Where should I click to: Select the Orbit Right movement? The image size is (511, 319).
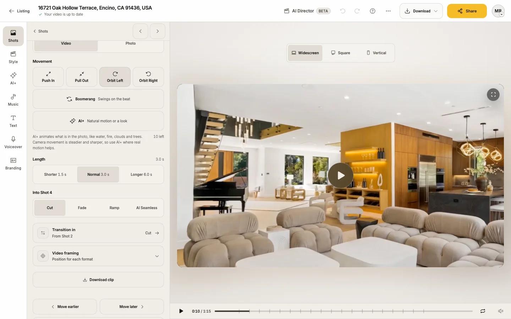tap(148, 77)
